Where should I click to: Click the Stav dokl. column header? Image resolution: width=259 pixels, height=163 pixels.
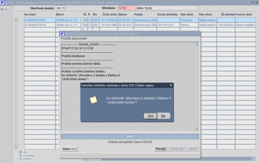click(187, 14)
